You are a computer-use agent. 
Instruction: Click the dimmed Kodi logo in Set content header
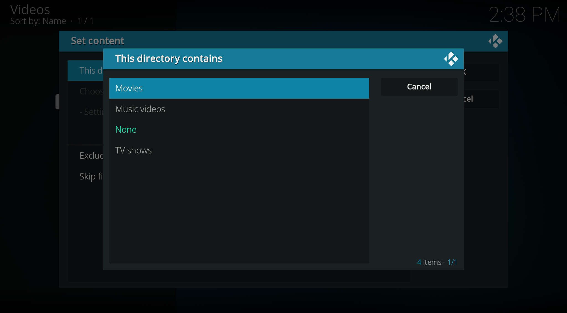495,41
